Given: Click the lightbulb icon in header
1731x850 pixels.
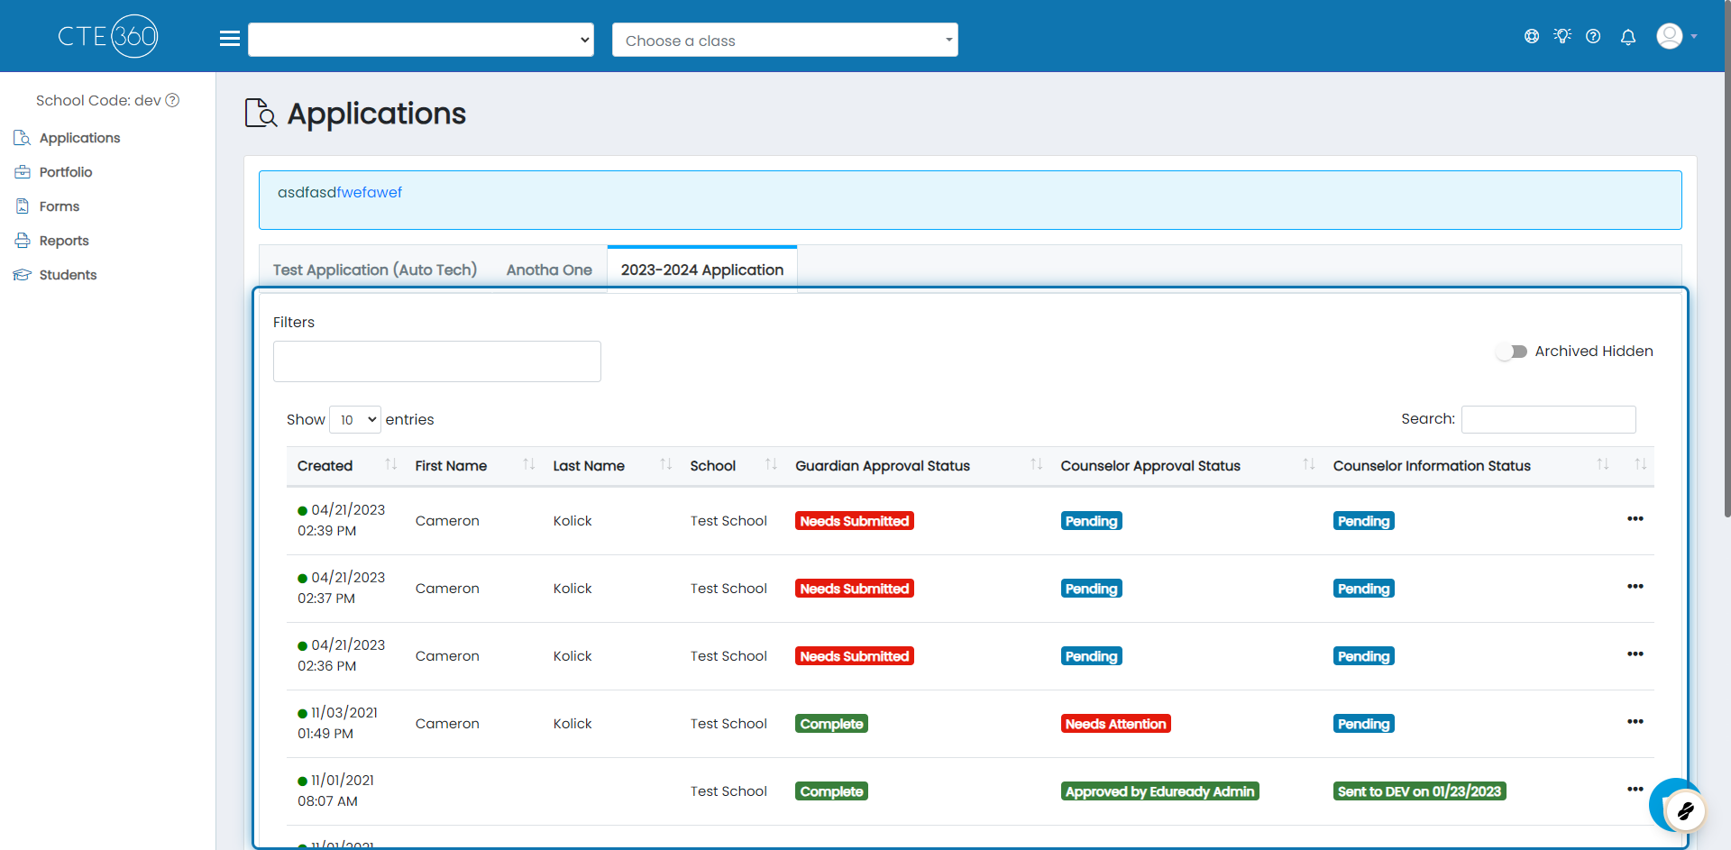Looking at the screenshot, I should (1562, 36).
